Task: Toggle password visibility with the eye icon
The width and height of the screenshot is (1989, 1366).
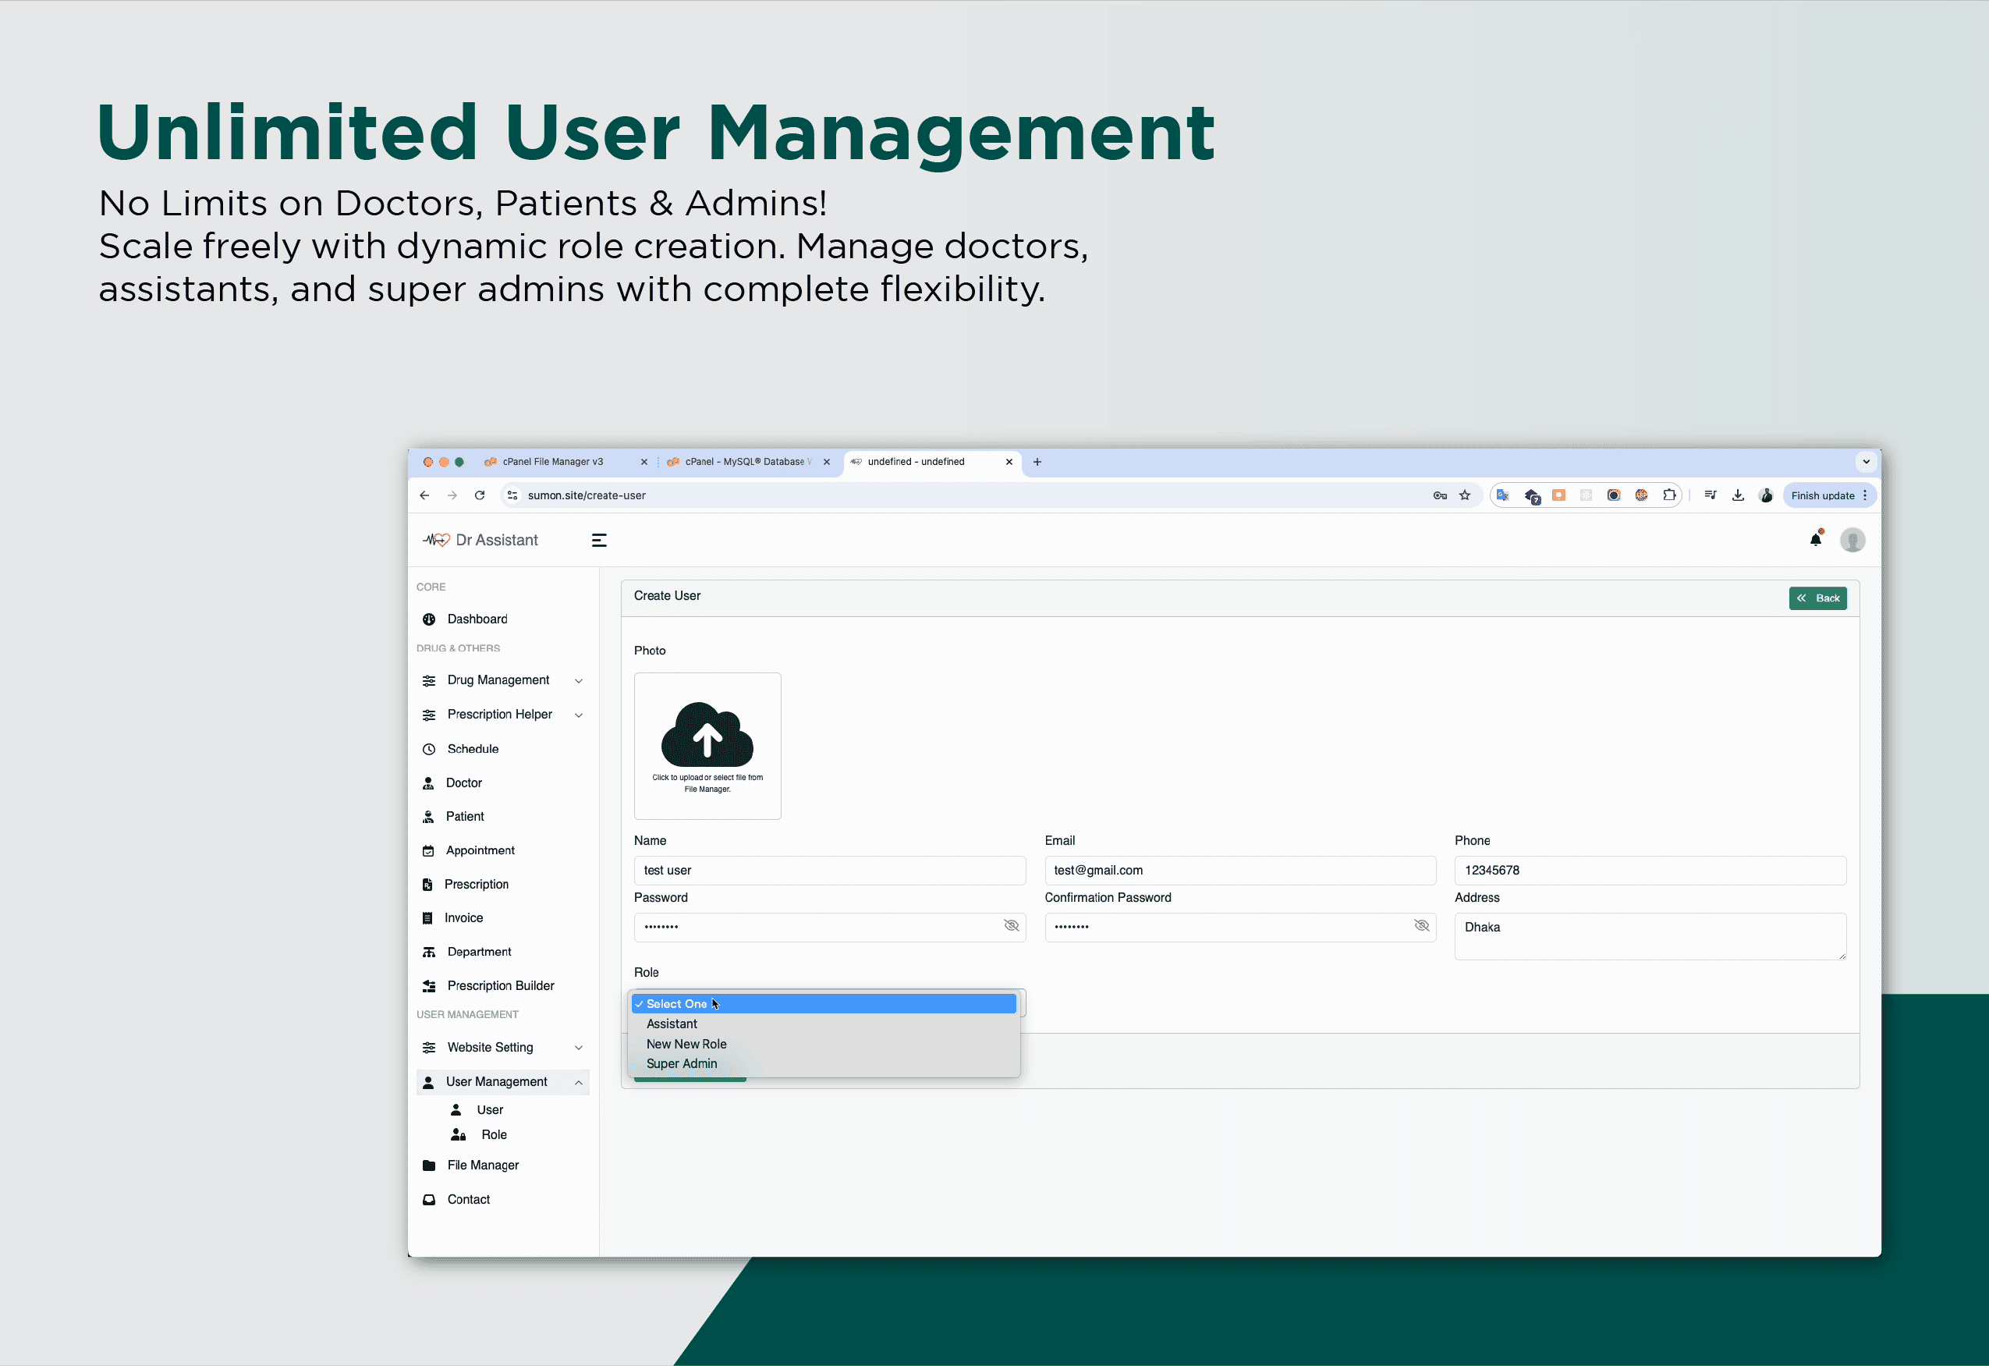Action: click(1012, 926)
